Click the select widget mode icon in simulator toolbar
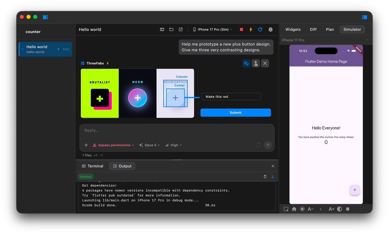Screen dimensions: 389x235 coord(286,209)
